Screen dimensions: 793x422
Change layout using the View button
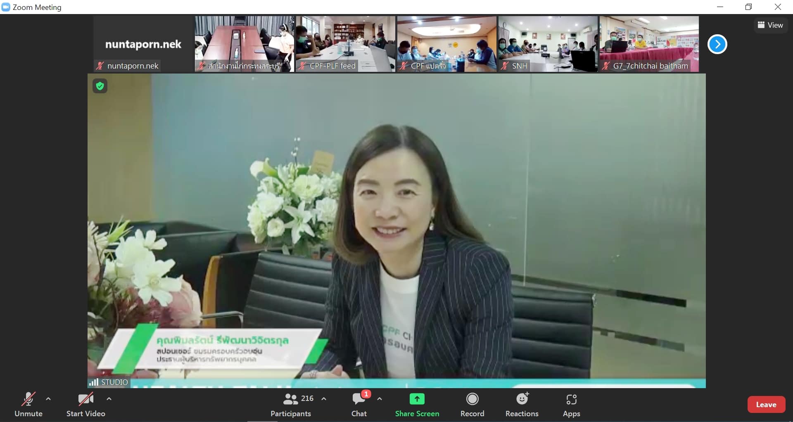click(770, 25)
